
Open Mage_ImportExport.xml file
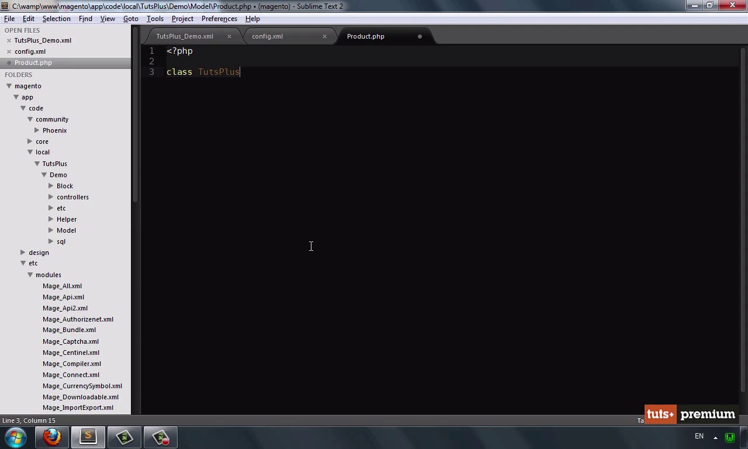[78, 407]
